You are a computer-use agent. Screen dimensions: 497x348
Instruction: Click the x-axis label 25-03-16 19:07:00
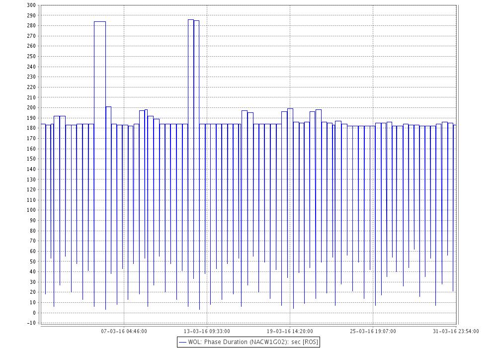373,331
